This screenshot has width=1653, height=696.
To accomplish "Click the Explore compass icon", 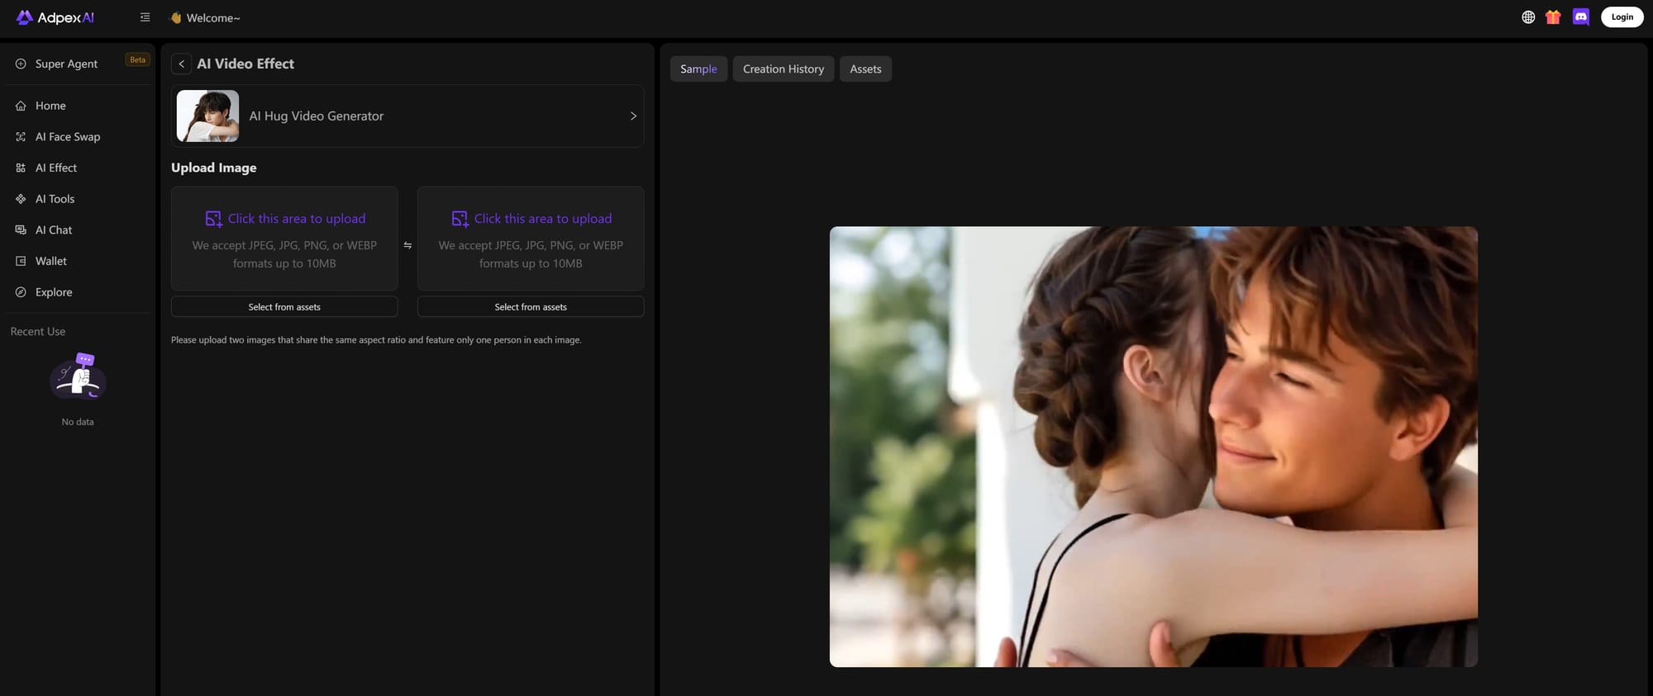I will (x=21, y=292).
